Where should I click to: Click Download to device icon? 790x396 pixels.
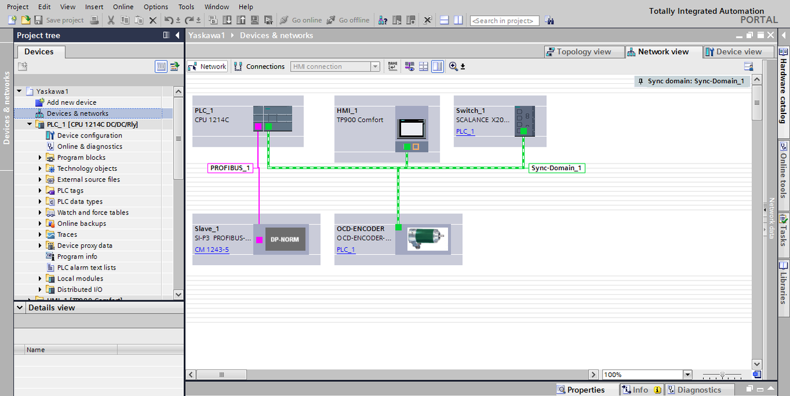click(227, 20)
